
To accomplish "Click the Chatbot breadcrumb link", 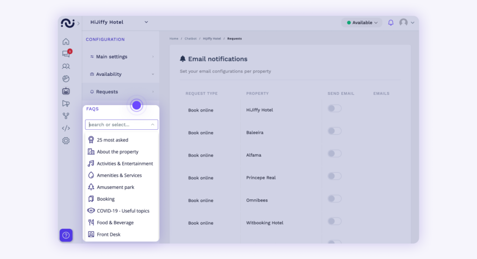I will click(x=191, y=39).
